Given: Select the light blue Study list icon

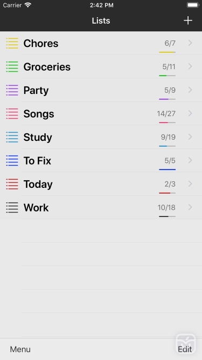Looking at the screenshot, I should [12, 137].
